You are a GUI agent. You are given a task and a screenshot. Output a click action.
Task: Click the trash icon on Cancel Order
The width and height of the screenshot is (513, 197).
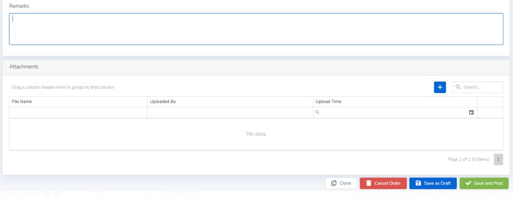(x=369, y=183)
